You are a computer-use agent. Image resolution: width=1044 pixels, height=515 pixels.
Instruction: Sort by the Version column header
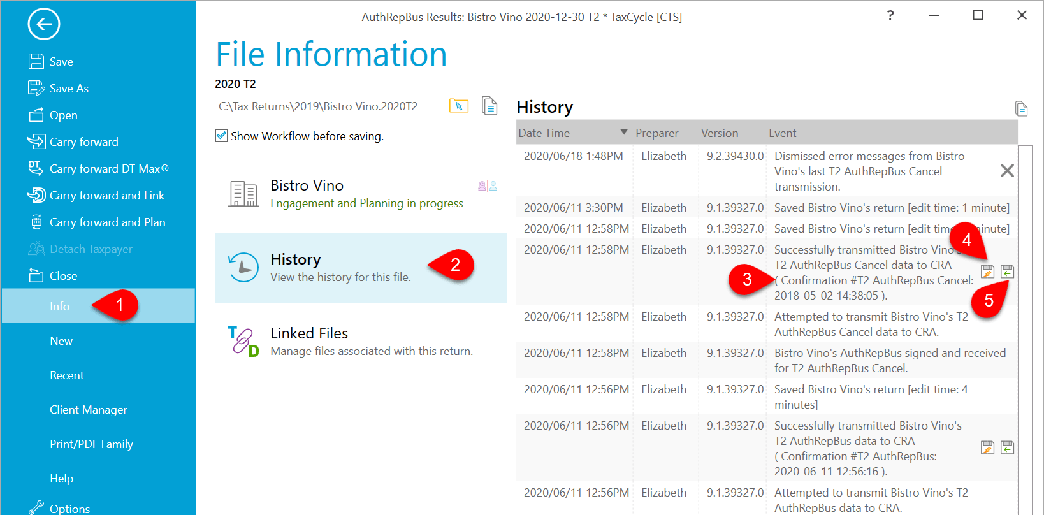click(720, 133)
